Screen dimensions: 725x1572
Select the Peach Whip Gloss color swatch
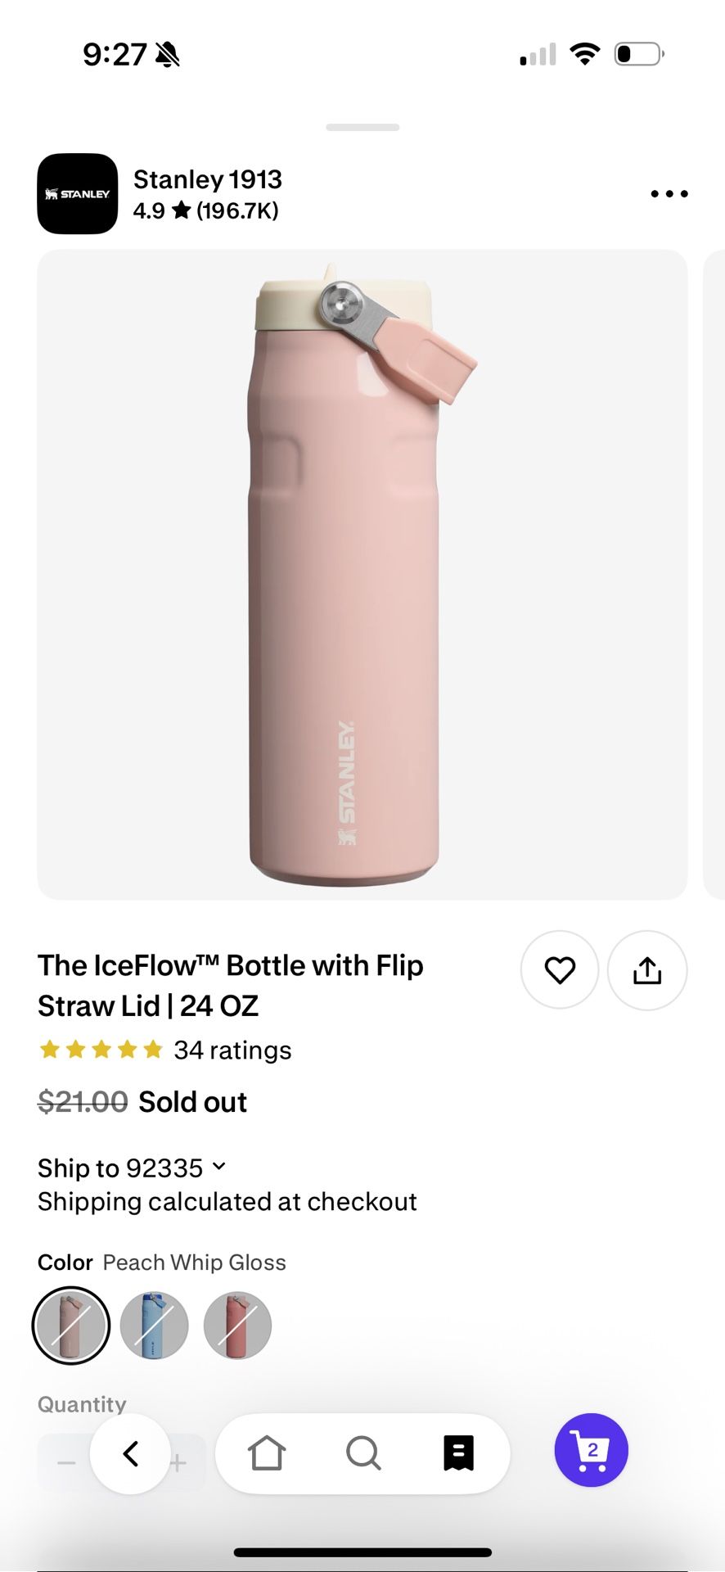[71, 1326]
